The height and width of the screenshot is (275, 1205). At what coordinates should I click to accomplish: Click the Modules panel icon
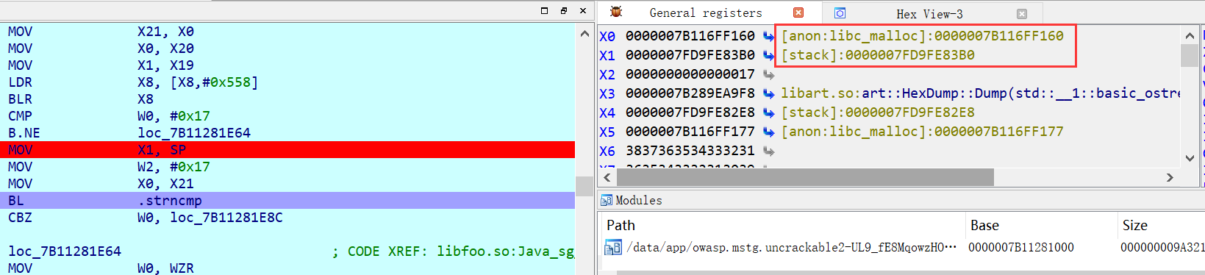click(607, 200)
